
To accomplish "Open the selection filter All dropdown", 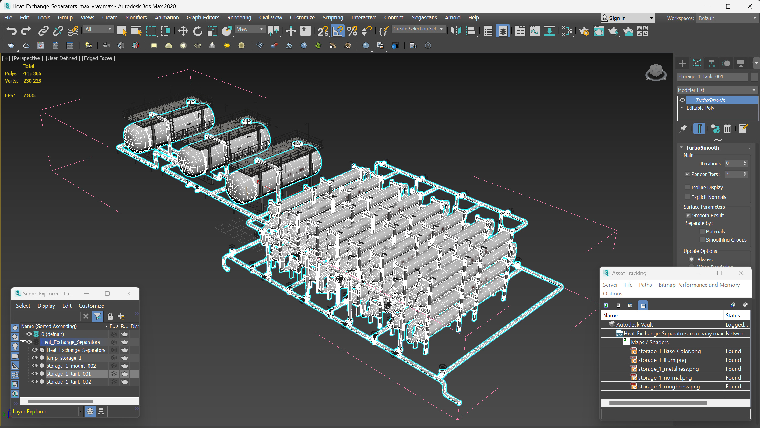I will coord(98,29).
